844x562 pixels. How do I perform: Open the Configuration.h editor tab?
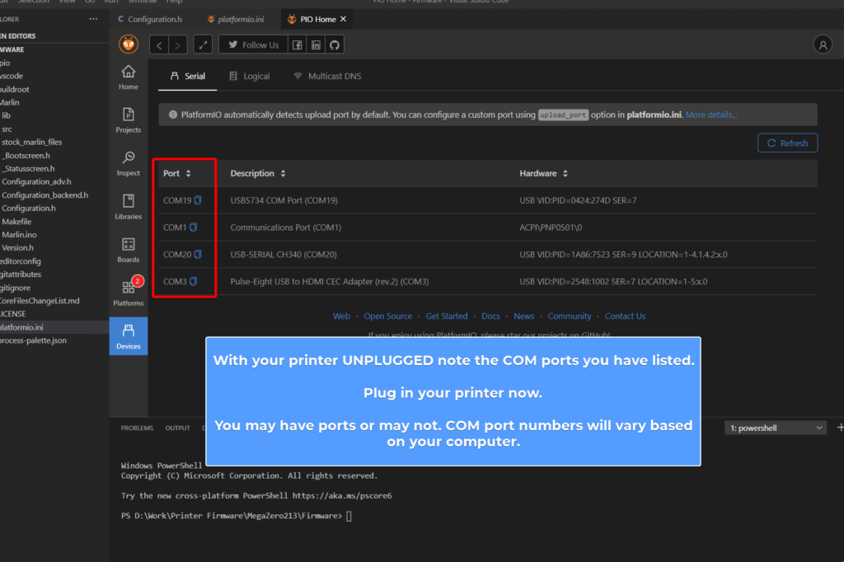(x=150, y=20)
